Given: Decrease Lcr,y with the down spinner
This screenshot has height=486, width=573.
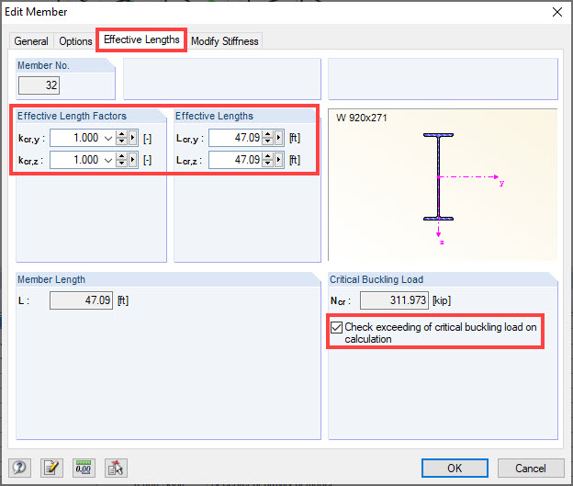Looking at the screenshot, I should coord(268,141).
